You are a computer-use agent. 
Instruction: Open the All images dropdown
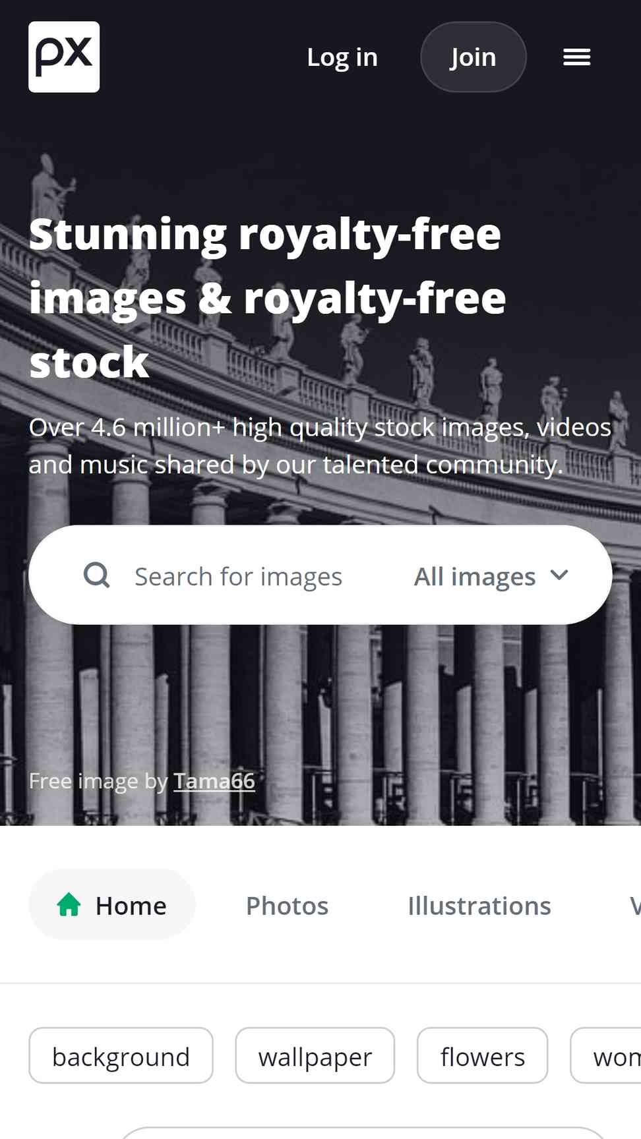pos(491,576)
